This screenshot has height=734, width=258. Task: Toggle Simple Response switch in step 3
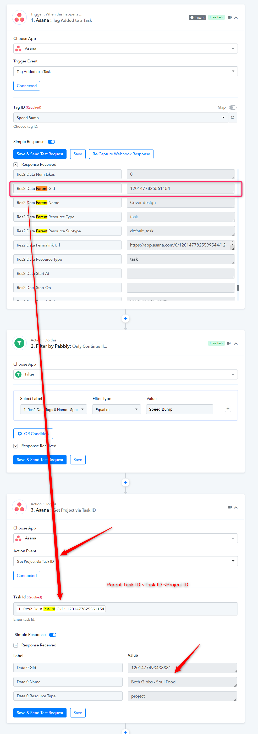[53, 635]
